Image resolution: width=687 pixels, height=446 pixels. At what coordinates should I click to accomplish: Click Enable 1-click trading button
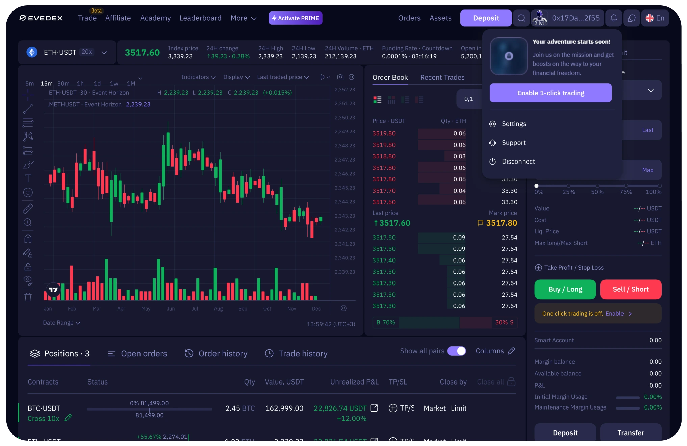(551, 93)
